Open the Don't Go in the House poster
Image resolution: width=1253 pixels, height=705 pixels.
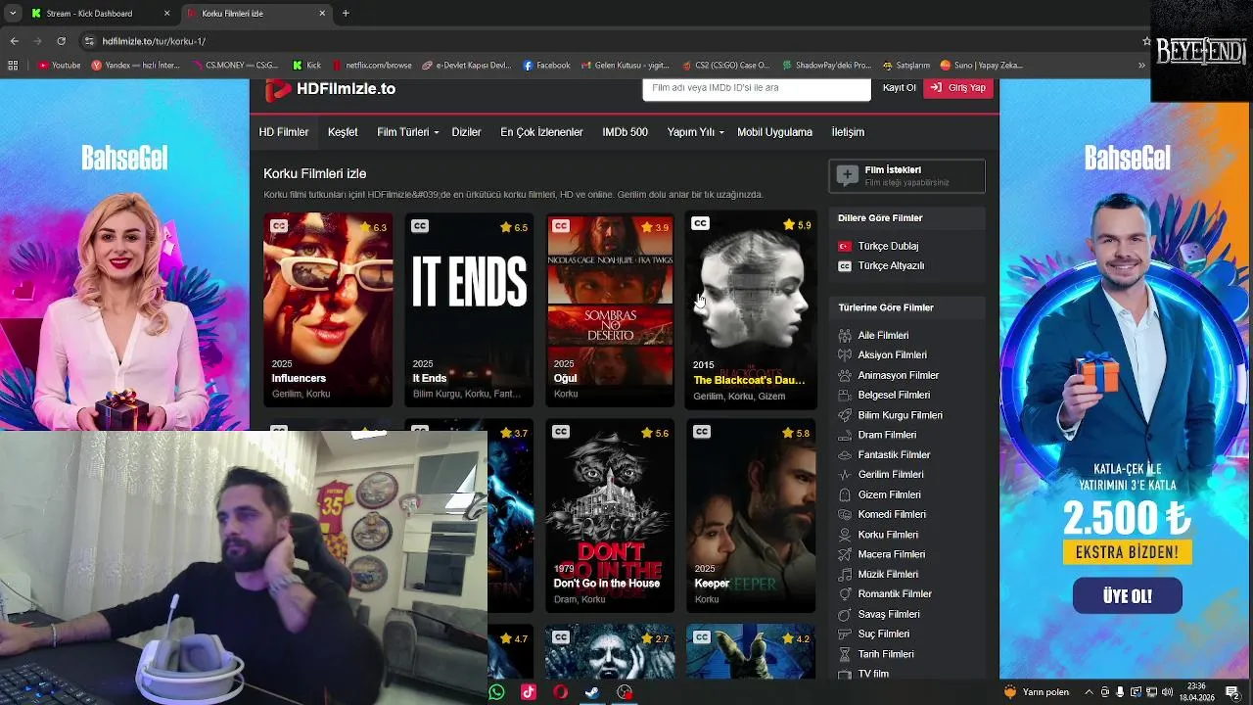coord(610,516)
